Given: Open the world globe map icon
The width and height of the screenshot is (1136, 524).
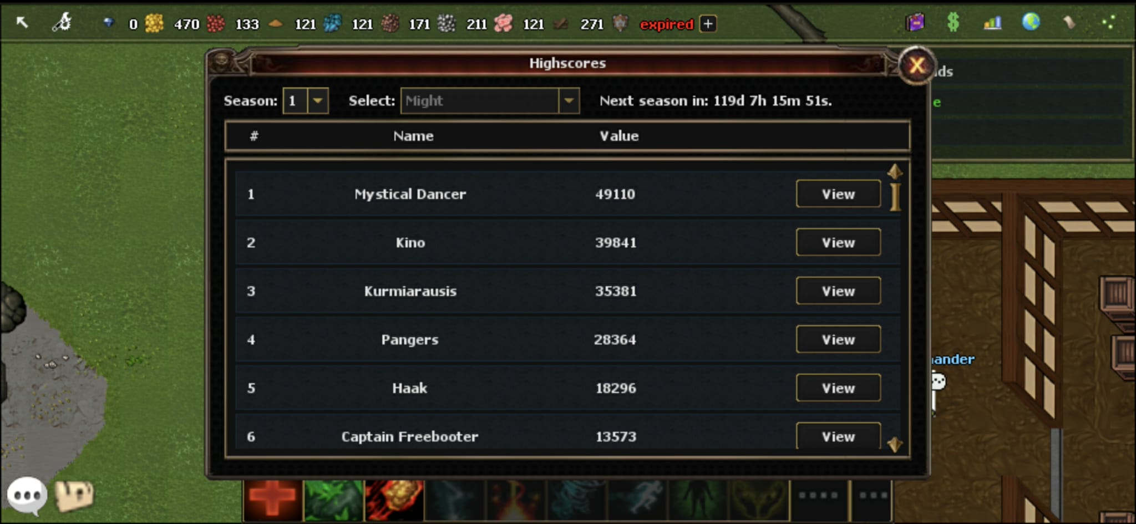Looking at the screenshot, I should (x=1031, y=22).
